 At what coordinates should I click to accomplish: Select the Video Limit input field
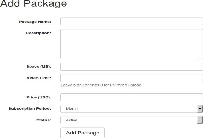point(131,78)
